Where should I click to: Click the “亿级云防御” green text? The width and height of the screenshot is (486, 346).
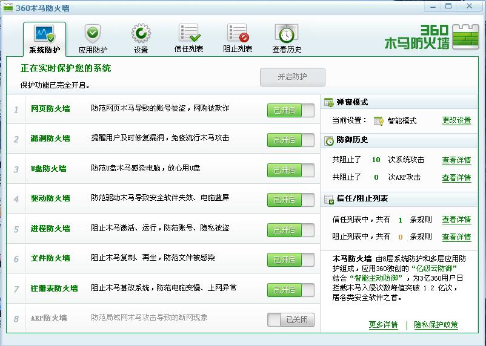point(434,269)
